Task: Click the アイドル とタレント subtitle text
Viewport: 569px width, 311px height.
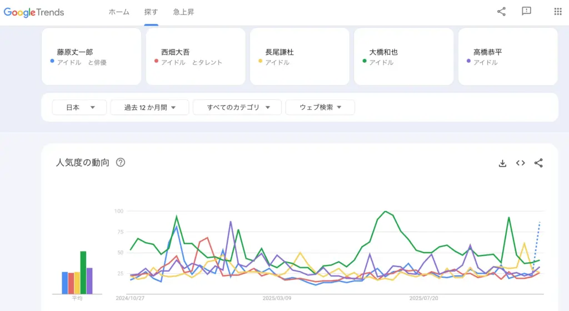Action: pos(192,62)
